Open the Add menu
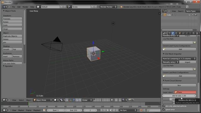Image resolution: width=201 pixels, height=113 pixels. click(19, 7)
